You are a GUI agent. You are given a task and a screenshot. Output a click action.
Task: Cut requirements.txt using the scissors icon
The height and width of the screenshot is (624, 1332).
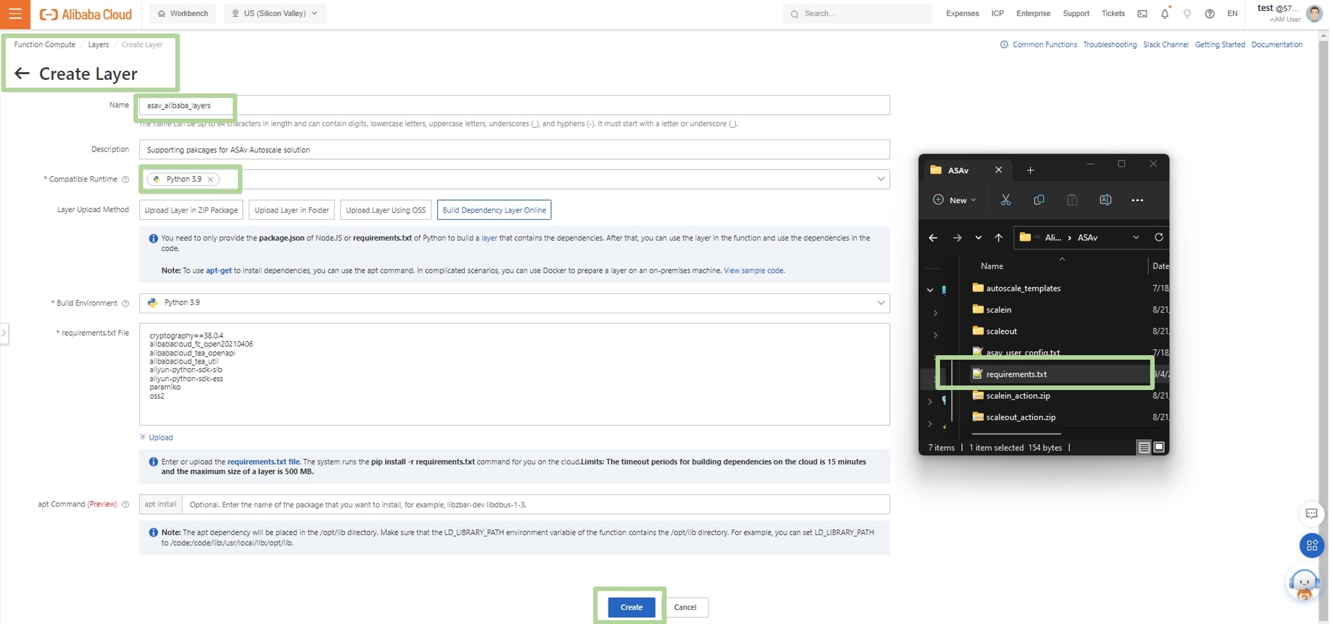click(x=1006, y=200)
